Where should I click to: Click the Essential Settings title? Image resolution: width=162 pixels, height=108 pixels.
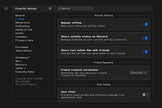click(26, 9)
